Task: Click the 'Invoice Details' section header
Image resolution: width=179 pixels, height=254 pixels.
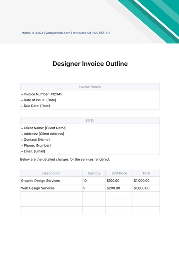Action: (x=90, y=87)
